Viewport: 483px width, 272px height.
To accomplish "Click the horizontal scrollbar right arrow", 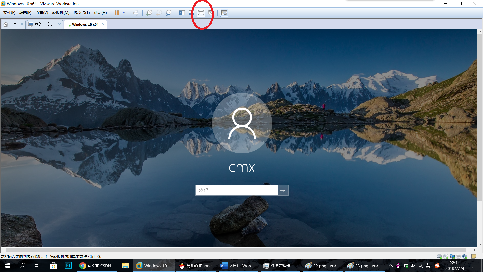I will pyautogui.click(x=474, y=250).
